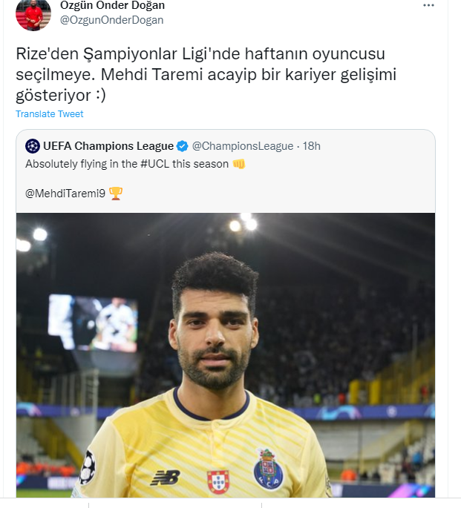The image size is (461, 508).
Task: Open the tweet's more options ellipsis menu
Action: (428, 5)
